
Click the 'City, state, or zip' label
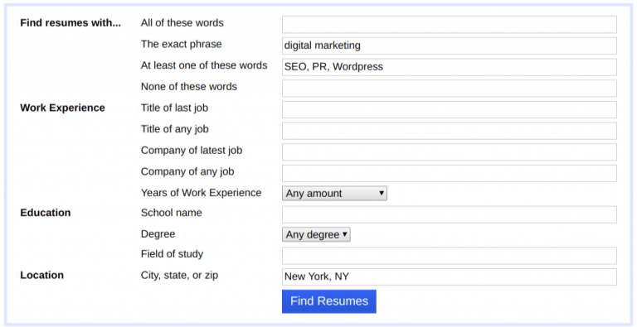179,276
